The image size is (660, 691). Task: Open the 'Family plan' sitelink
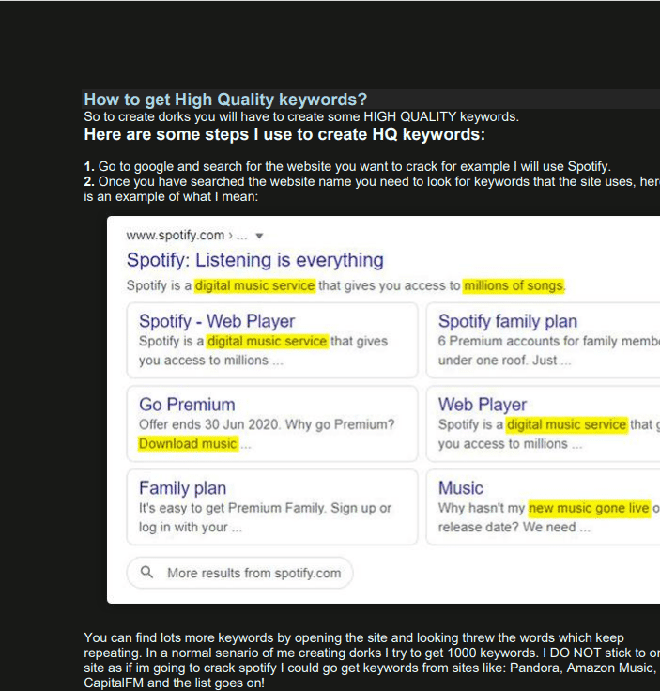pos(182,488)
